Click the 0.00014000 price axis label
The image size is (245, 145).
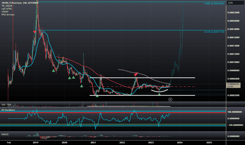pos(233,46)
